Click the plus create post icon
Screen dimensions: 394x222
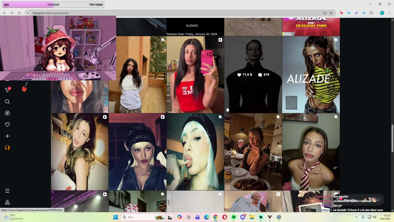(7, 136)
